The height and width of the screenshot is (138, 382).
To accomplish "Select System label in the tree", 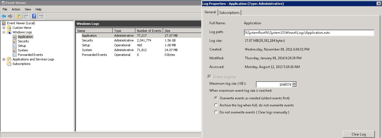I will (23, 50).
